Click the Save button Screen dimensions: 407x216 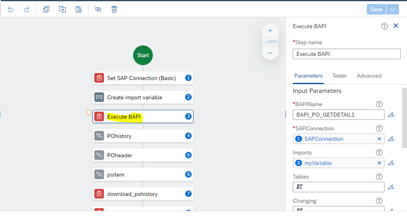376,9
